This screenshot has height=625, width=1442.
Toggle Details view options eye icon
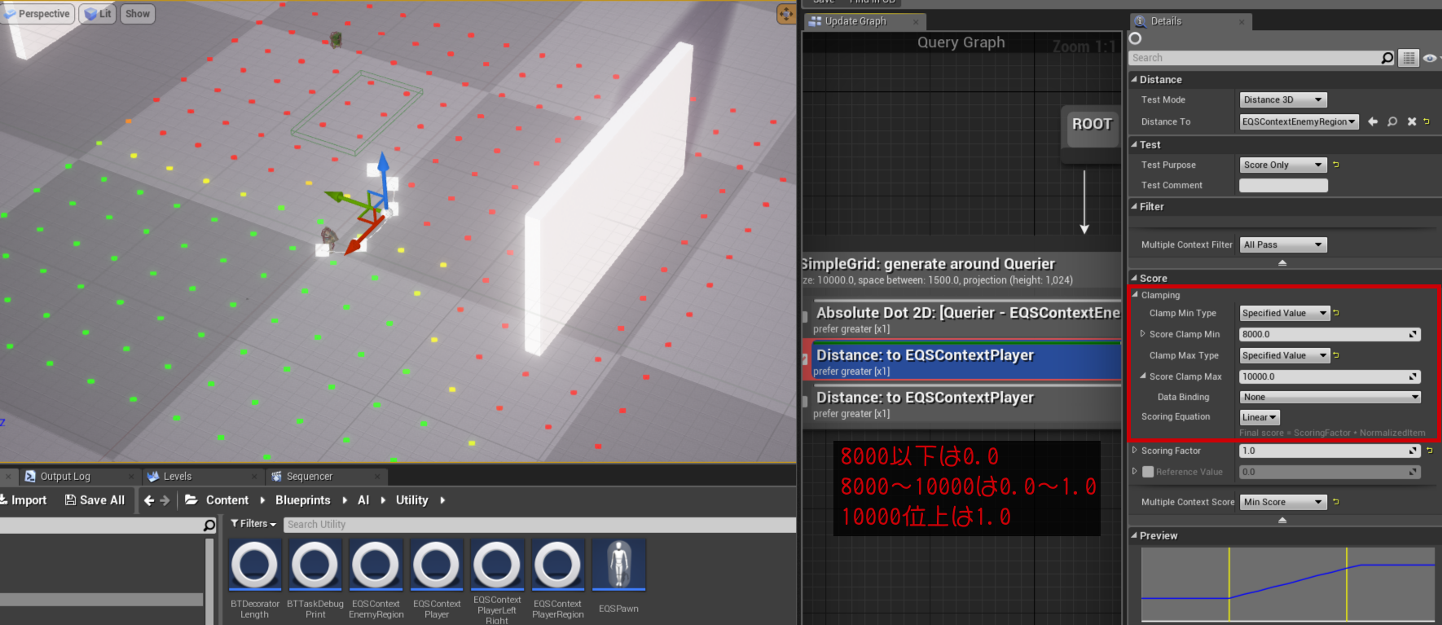point(1429,58)
